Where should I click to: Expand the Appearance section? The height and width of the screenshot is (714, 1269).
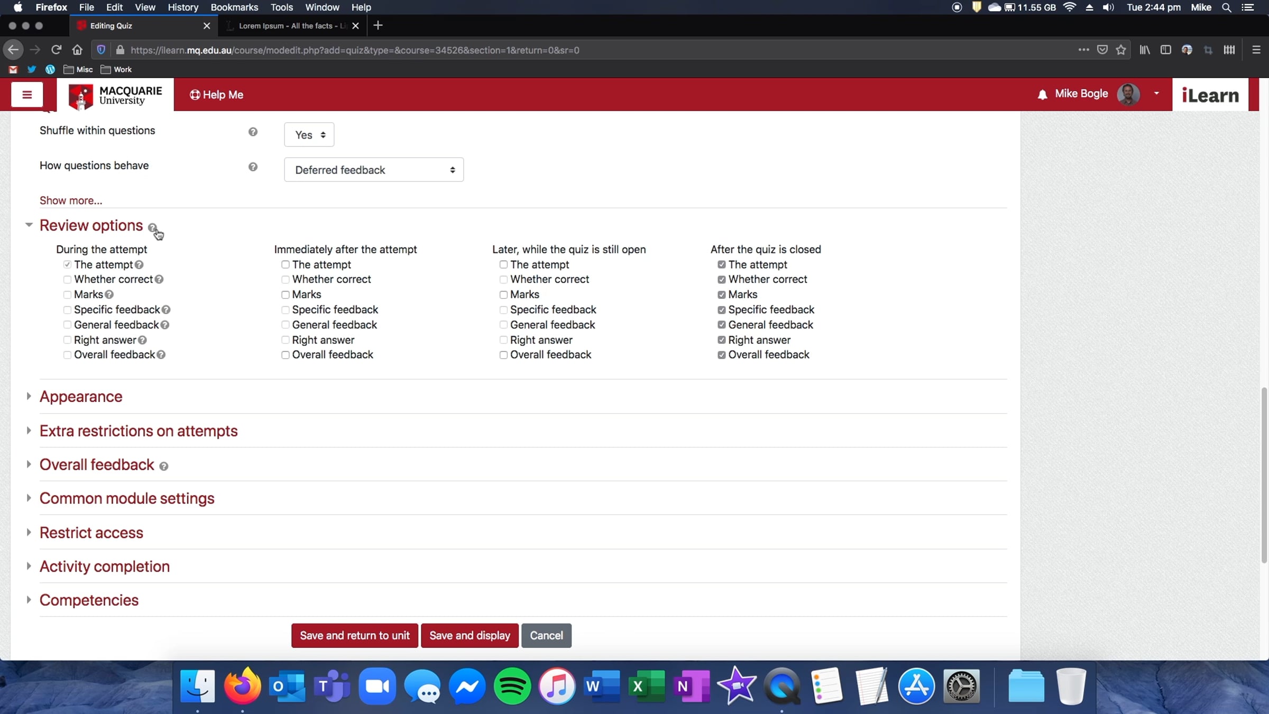(81, 397)
